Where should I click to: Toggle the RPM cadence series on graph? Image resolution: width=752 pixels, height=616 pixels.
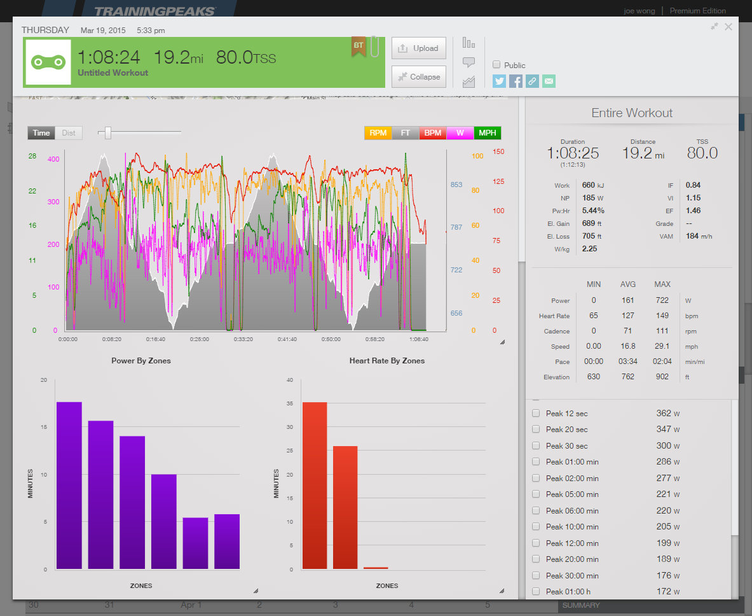click(x=378, y=133)
